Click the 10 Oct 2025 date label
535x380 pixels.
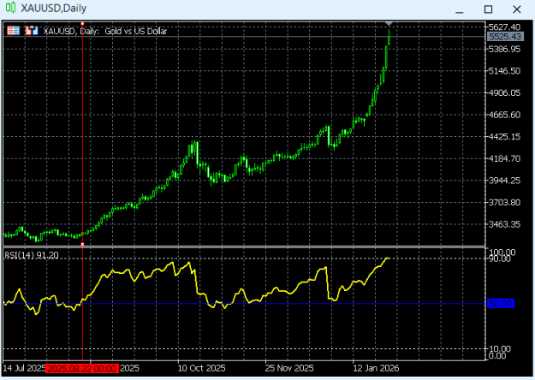202,368
